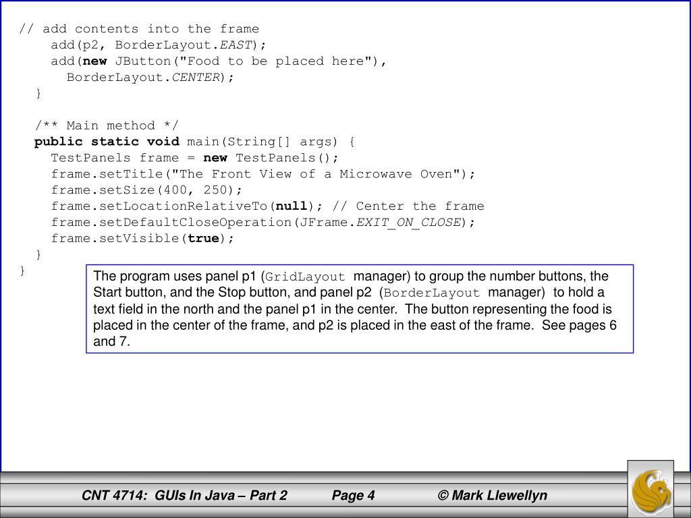
Task: Click the line "TestPanels frame = new TestPanels();"
Action: pyautogui.click(x=195, y=158)
